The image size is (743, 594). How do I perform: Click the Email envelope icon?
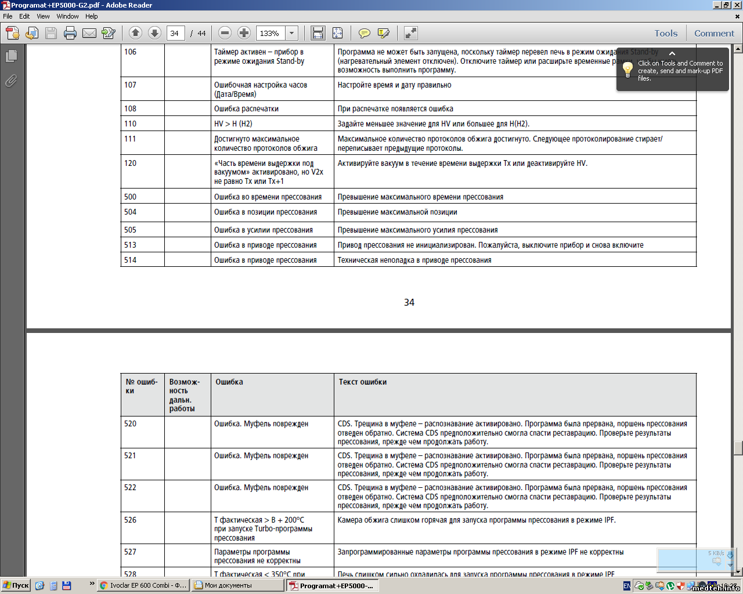[89, 33]
